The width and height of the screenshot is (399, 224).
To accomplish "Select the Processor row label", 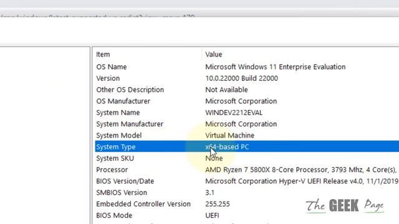I will 112,170.
